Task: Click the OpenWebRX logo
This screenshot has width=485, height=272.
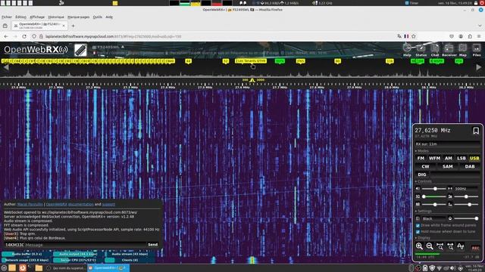Action: (36, 50)
